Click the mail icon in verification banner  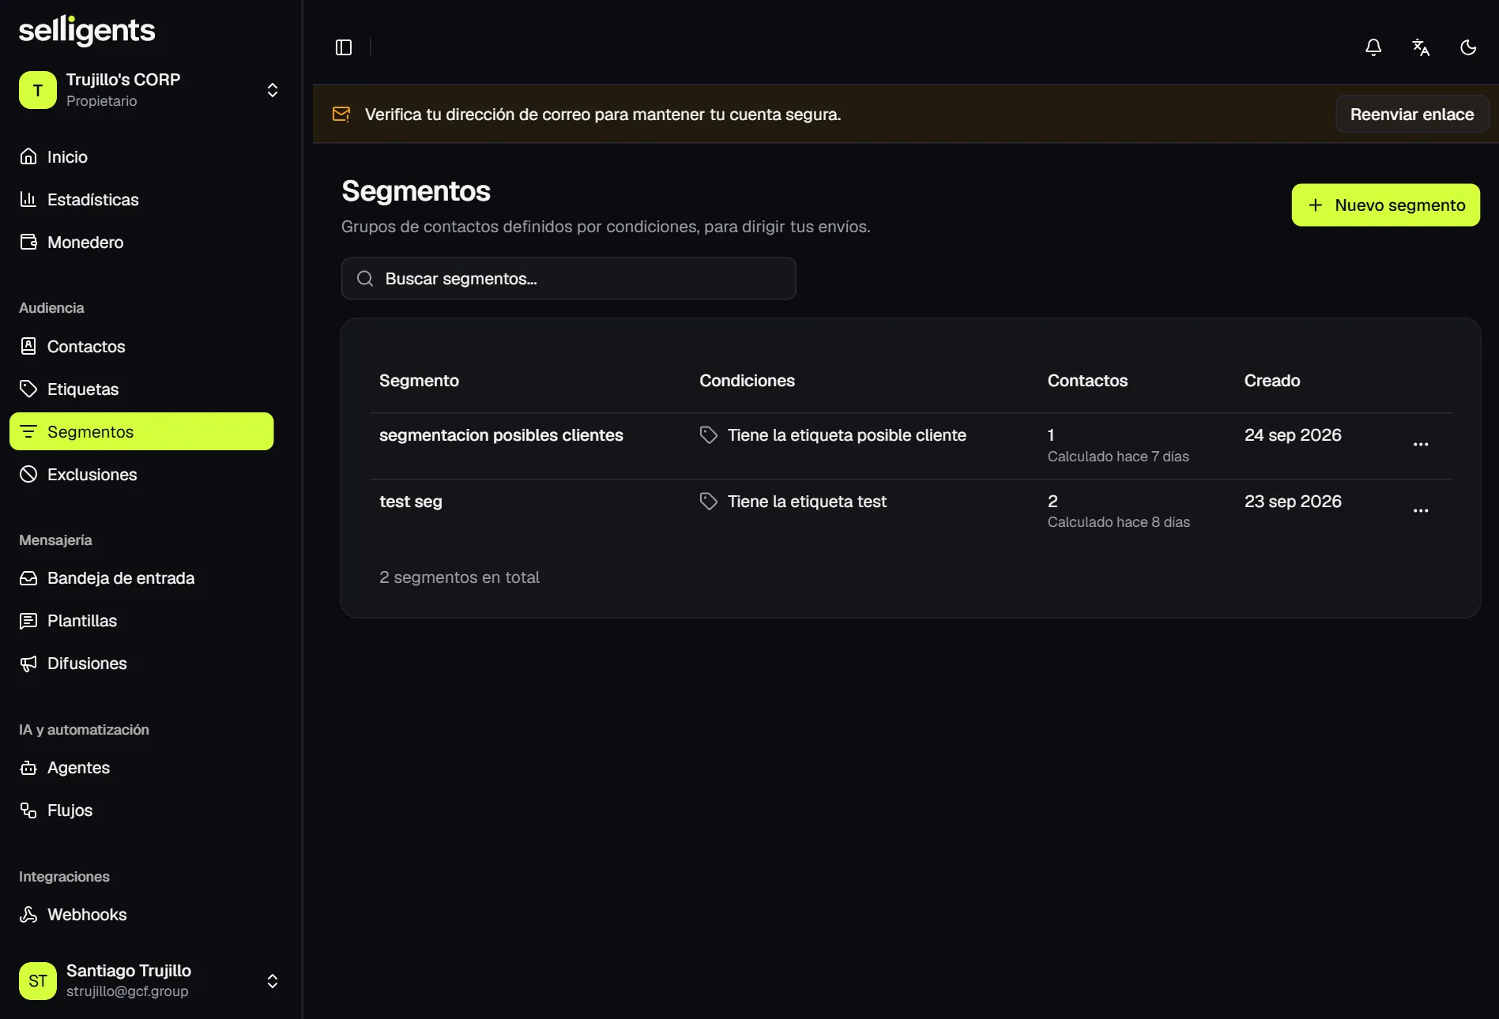tap(341, 114)
